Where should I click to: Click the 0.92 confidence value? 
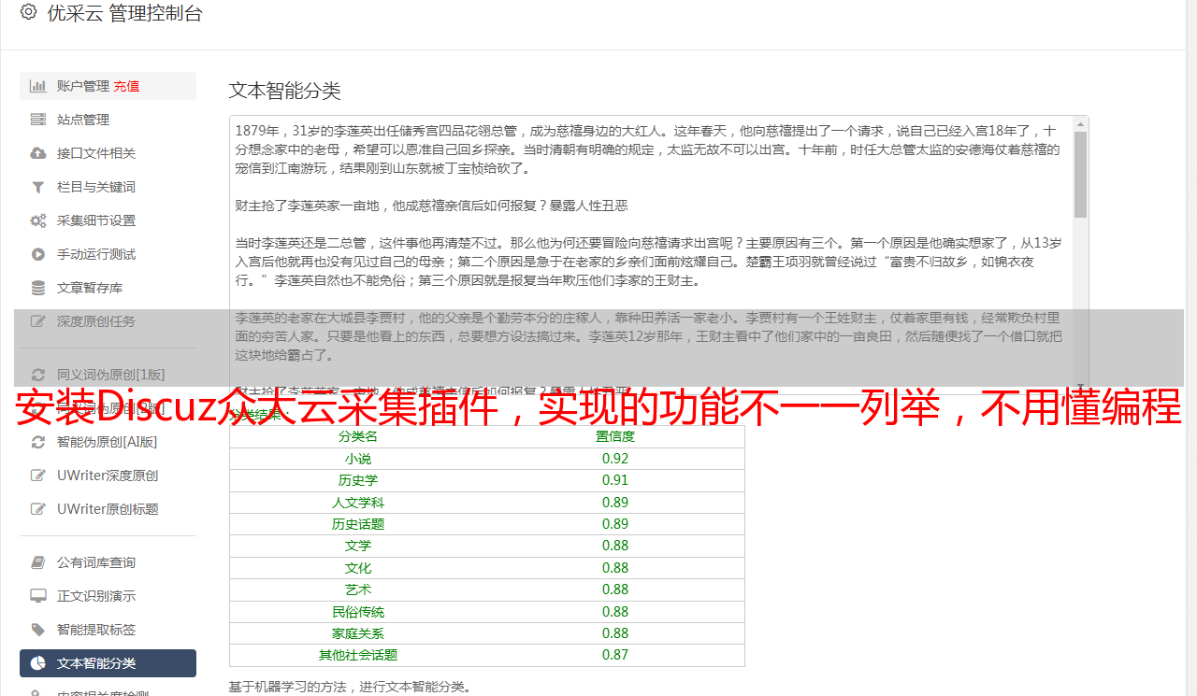coord(615,459)
